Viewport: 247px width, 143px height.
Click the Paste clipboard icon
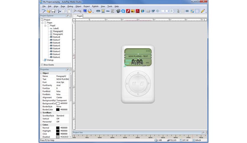pos(69,11)
